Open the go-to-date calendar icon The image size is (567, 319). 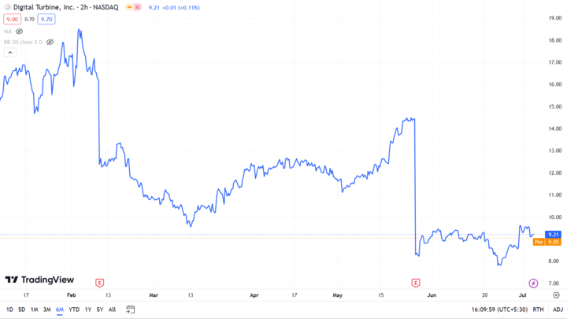(130, 310)
